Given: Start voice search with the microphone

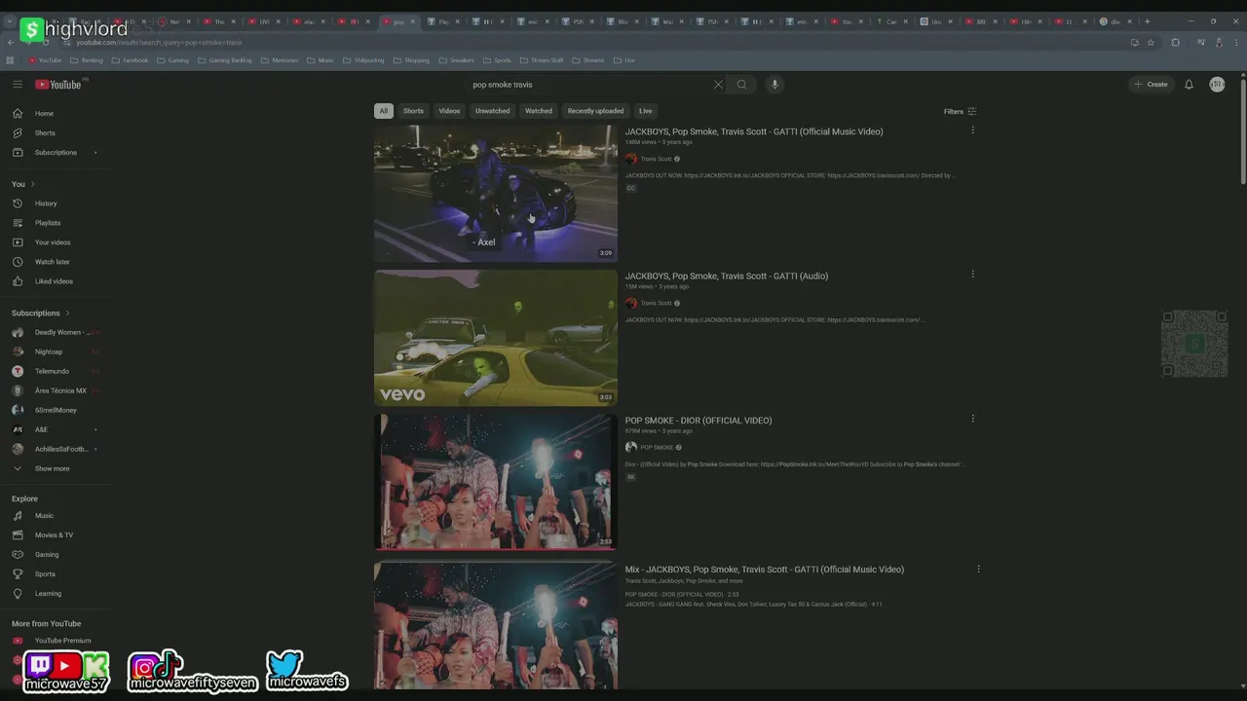Looking at the screenshot, I should click(775, 85).
